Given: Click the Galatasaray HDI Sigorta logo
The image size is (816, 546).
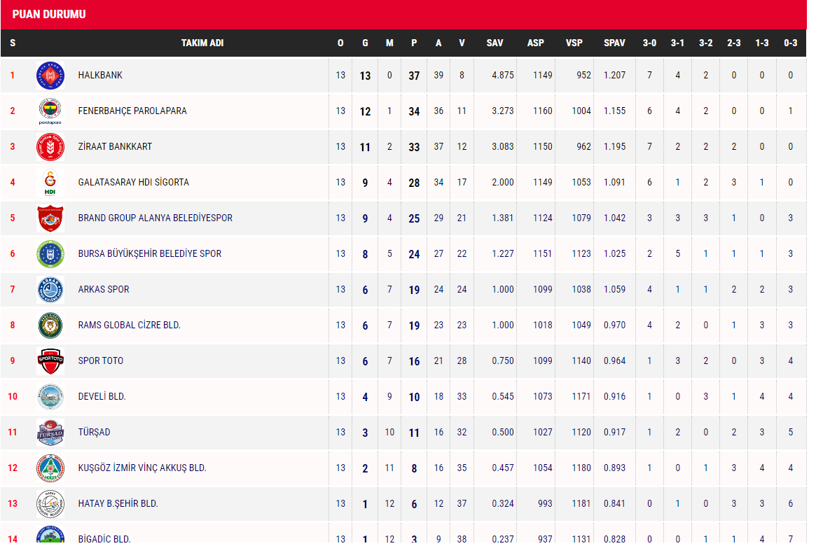Looking at the screenshot, I should 50,182.
